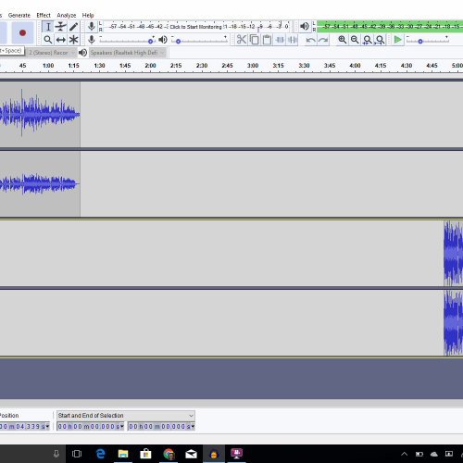Screen dimensions: 463x463
Task: Click timeline ruler at 1:00
Action: pos(48,66)
